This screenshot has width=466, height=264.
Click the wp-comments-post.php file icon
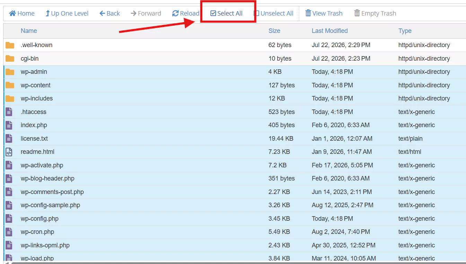coord(9,192)
